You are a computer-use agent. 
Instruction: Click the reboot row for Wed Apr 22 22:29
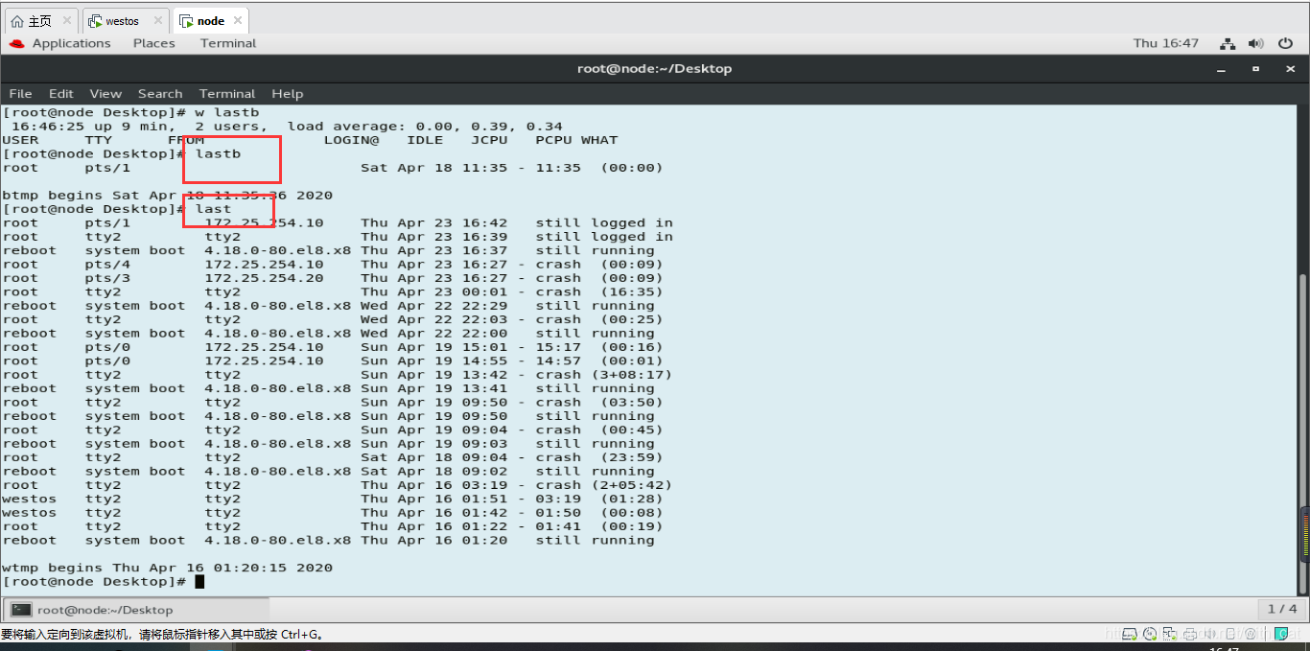328,306
